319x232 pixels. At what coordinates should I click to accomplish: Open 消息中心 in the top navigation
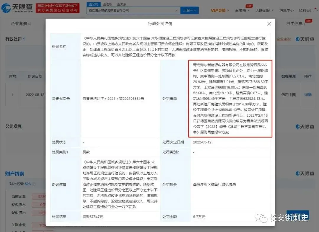pyautogui.click(x=287, y=10)
